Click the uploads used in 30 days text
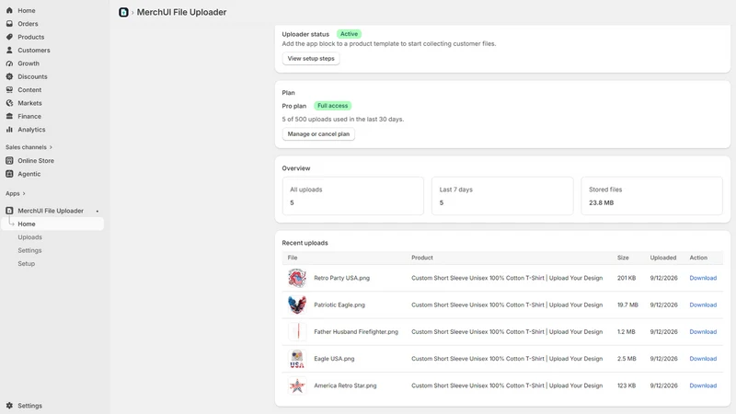This screenshot has height=414, width=736. pos(342,120)
